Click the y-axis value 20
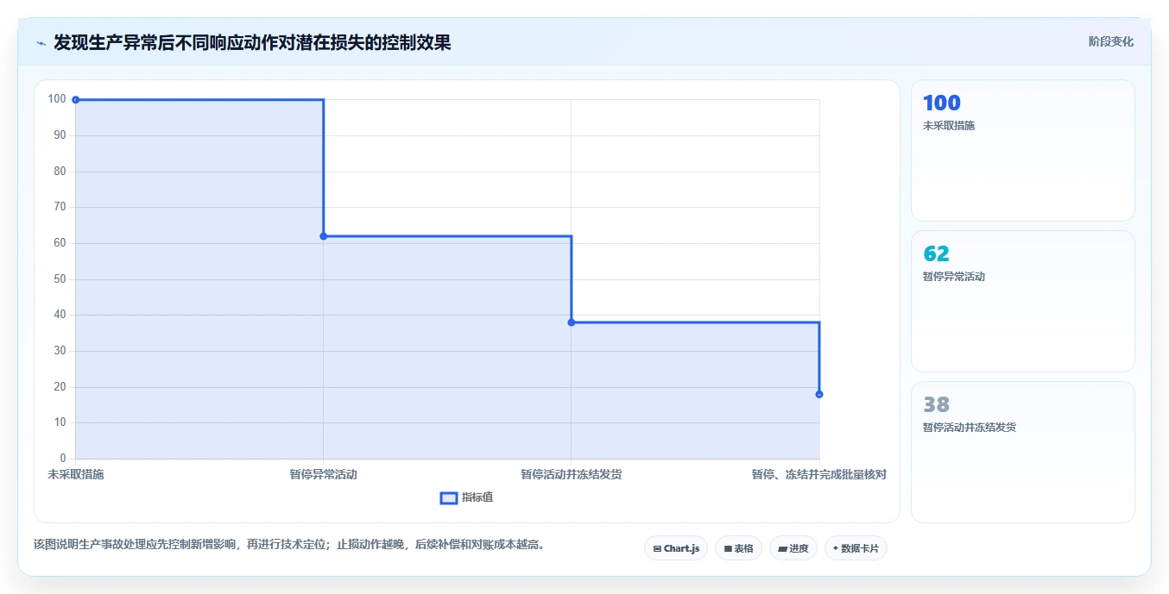This screenshot has height=594, width=1169. [x=60, y=386]
